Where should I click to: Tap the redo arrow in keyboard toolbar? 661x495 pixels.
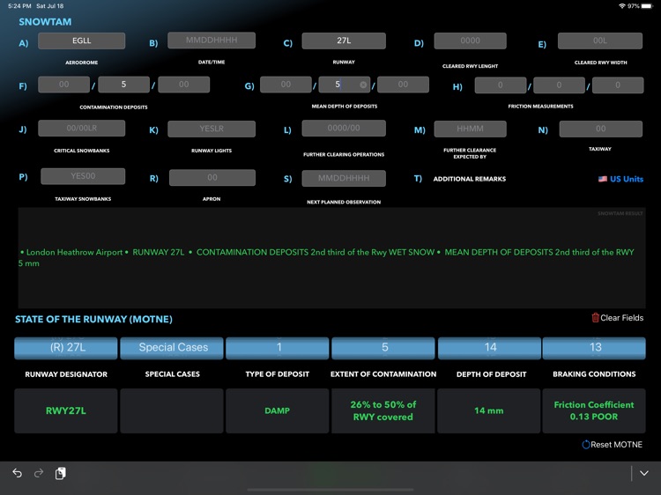[x=39, y=473]
